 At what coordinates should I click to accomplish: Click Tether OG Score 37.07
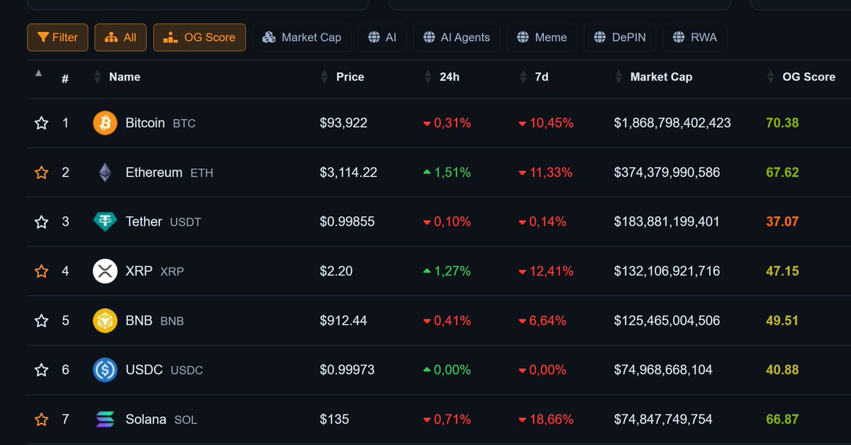782,221
